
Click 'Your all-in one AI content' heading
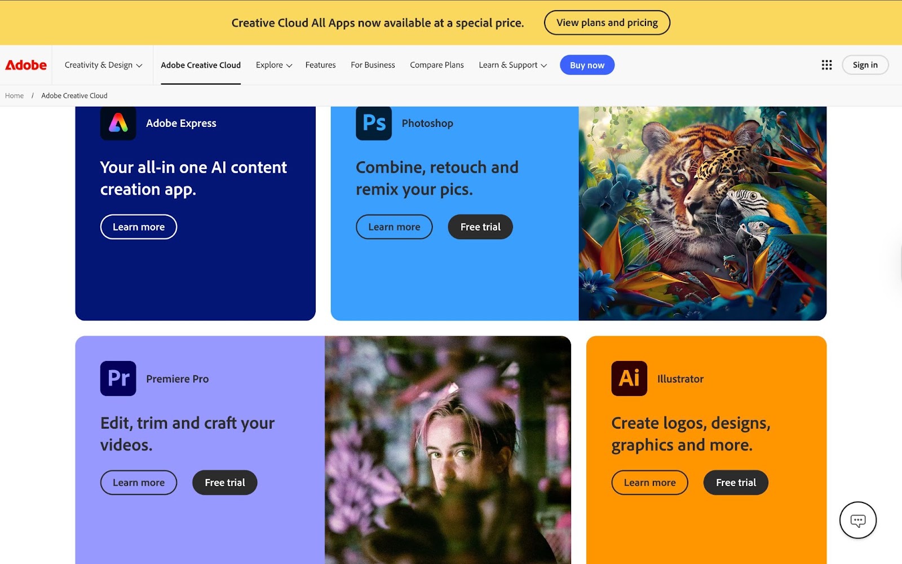click(193, 178)
